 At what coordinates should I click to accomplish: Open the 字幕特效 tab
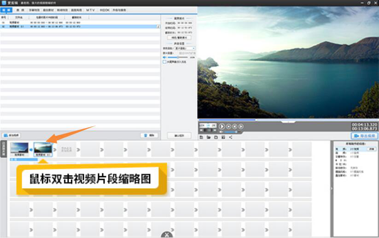click(x=35, y=10)
